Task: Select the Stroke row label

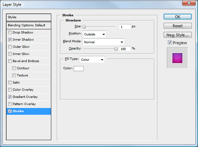Action: click(18, 111)
